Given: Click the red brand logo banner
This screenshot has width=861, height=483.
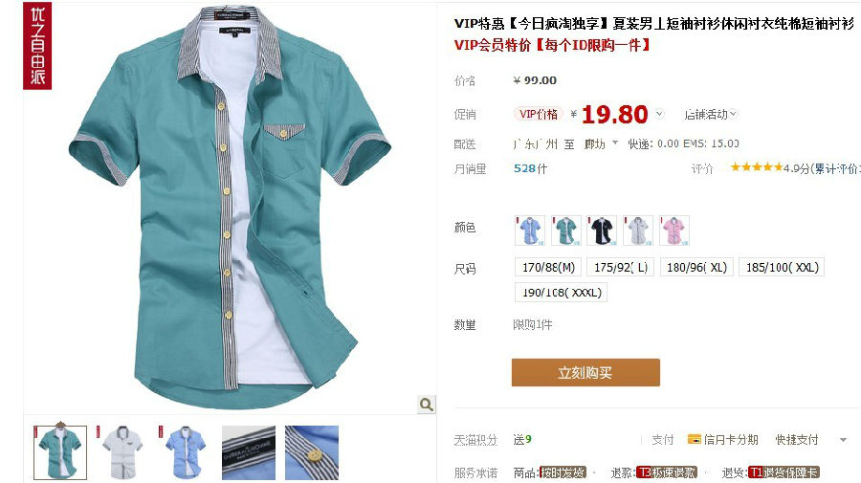Looking at the screenshot, I should coord(37,46).
